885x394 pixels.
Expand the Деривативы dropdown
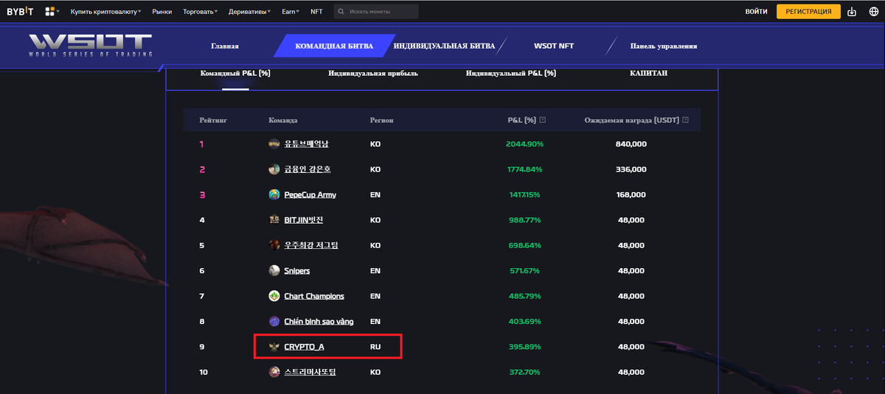tap(249, 12)
